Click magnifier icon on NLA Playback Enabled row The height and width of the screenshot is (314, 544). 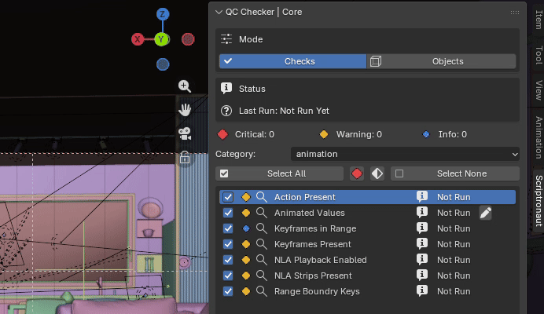click(262, 260)
